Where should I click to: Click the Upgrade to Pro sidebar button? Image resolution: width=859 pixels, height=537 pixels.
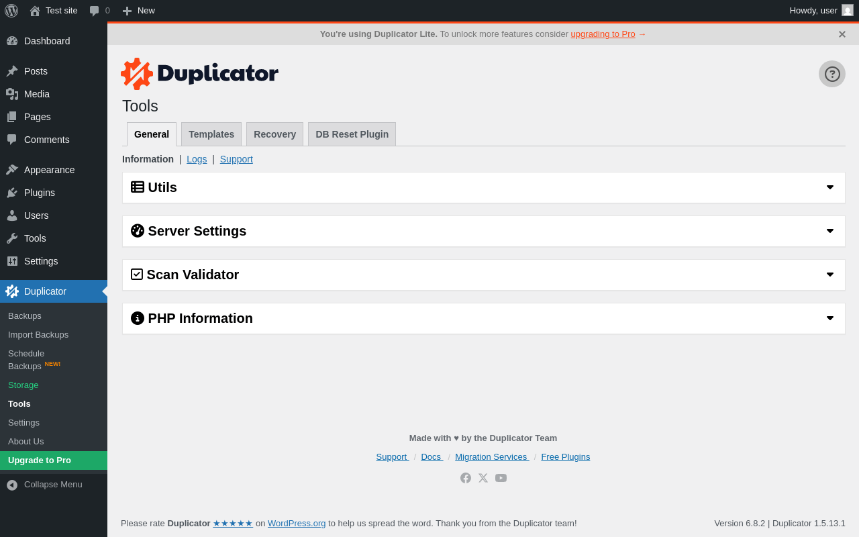[54, 460]
